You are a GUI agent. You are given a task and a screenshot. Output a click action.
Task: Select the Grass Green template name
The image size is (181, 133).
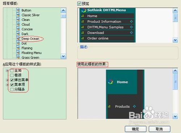pos(30,57)
